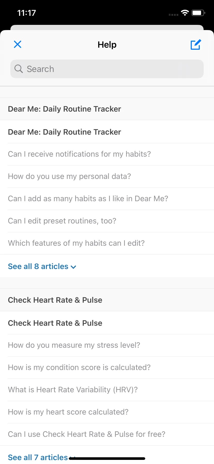The image size is (214, 464).
Task: Open condition score calculation article
Action: 107,367
